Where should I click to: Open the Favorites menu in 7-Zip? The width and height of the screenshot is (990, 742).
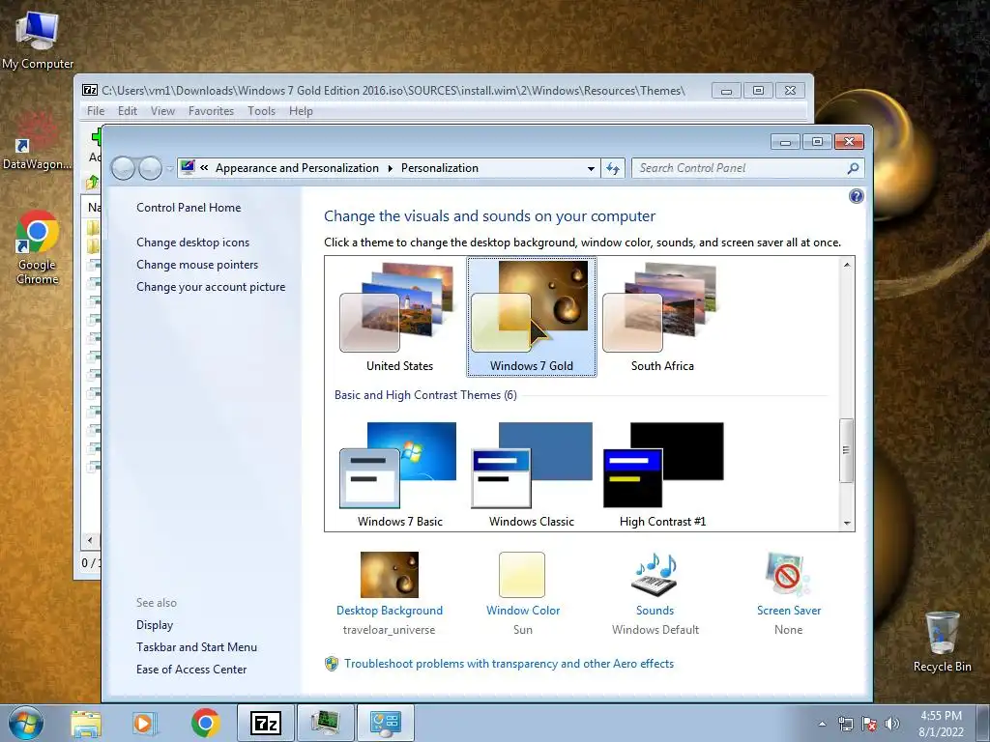coord(211,111)
